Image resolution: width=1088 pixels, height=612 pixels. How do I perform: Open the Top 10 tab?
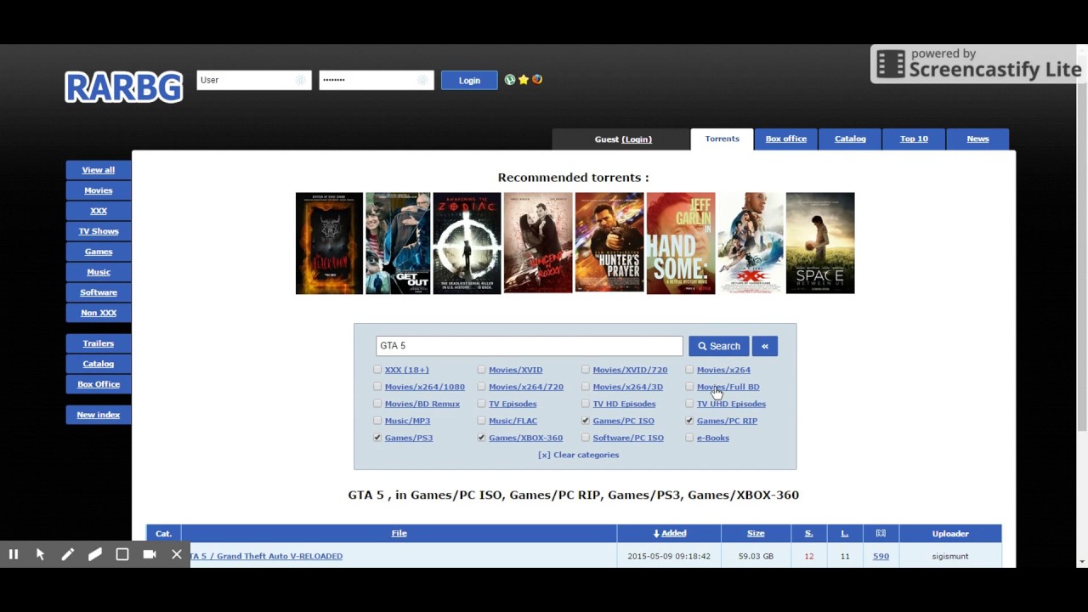coord(914,139)
